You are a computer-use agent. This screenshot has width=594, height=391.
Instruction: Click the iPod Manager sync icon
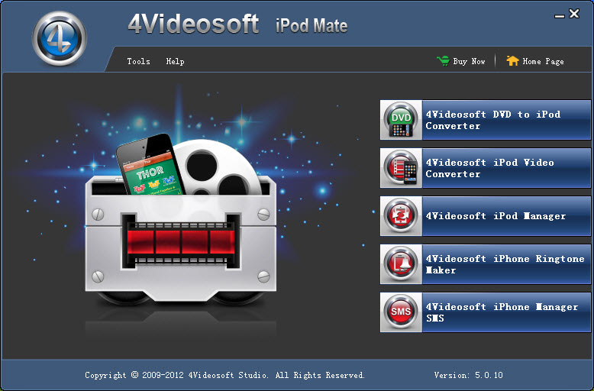(x=401, y=216)
